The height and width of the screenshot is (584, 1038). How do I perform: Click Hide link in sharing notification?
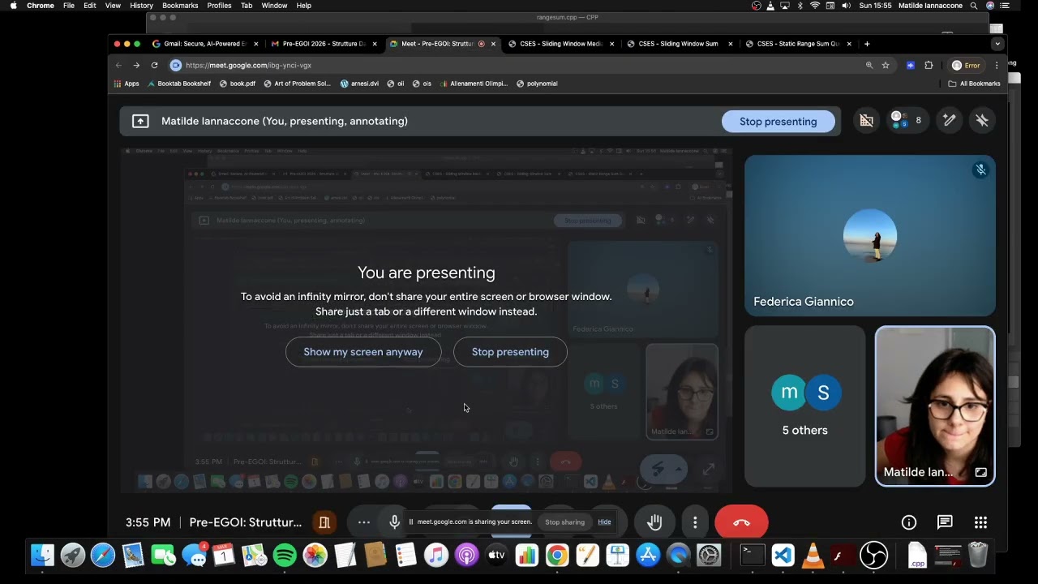[x=604, y=522]
